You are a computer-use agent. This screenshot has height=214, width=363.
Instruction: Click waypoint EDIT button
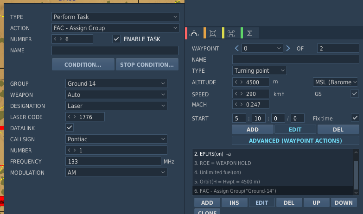pos(295,129)
